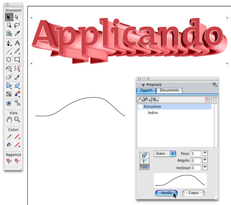Click the stroke pencil icon under Colori
The width and height of the screenshot is (231, 205).
(9, 137)
